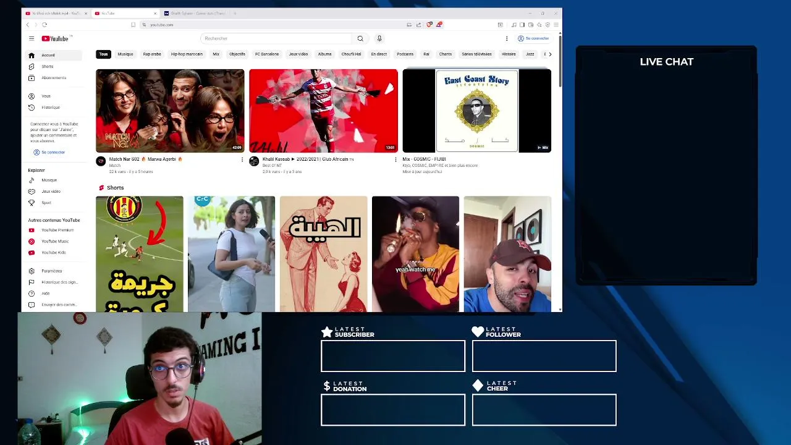Select the Podcasts filter chip
The width and height of the screenshot is (791, 445).
[405, 54]
